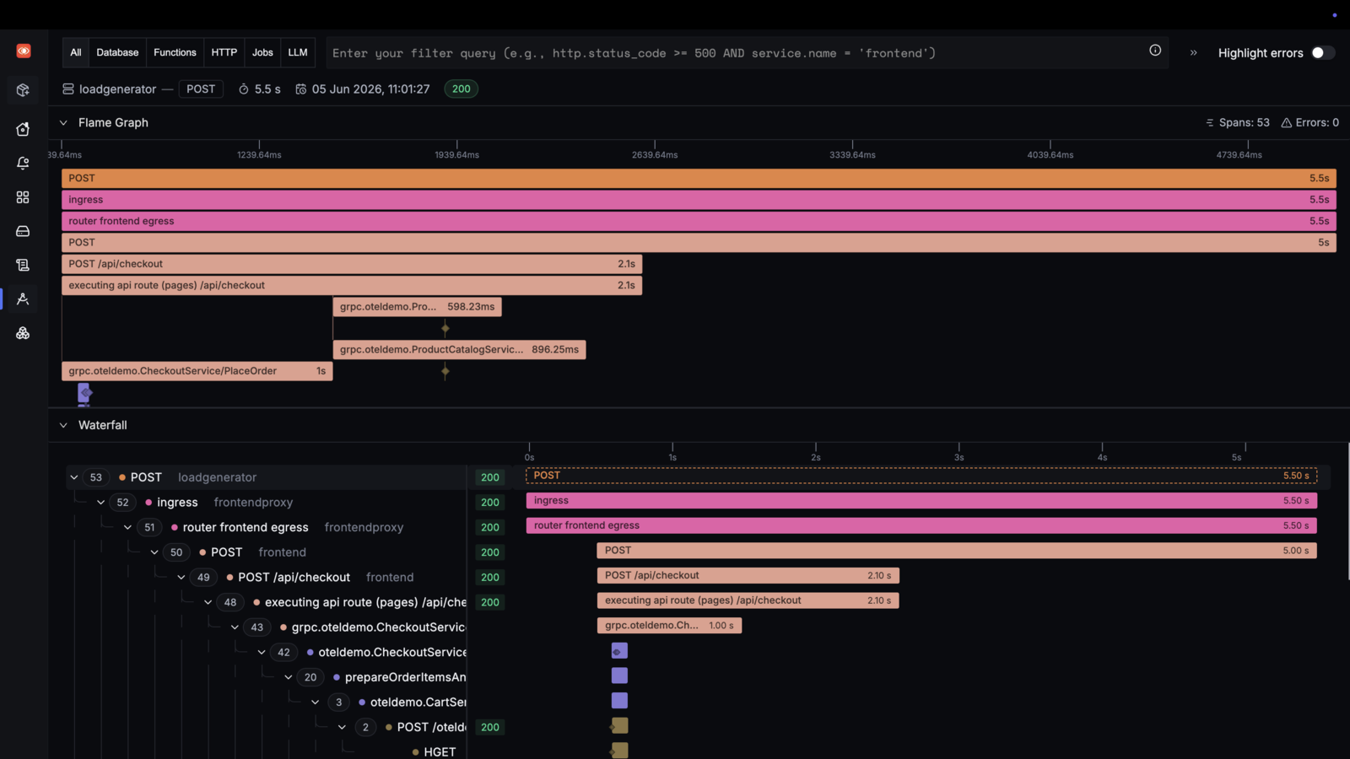Collapse the router frontend egress span row
The image size is (1350, 759).
[x=127, y=527]
